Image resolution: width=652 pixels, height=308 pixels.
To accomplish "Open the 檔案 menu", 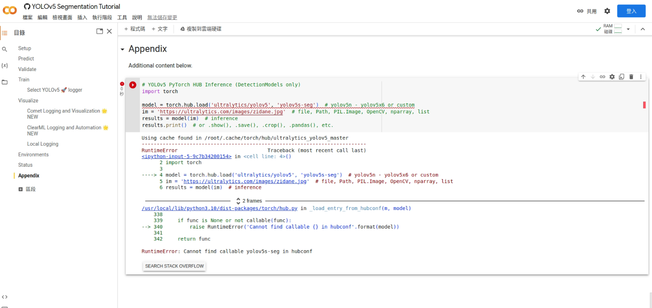I will (x=27, y=17).
